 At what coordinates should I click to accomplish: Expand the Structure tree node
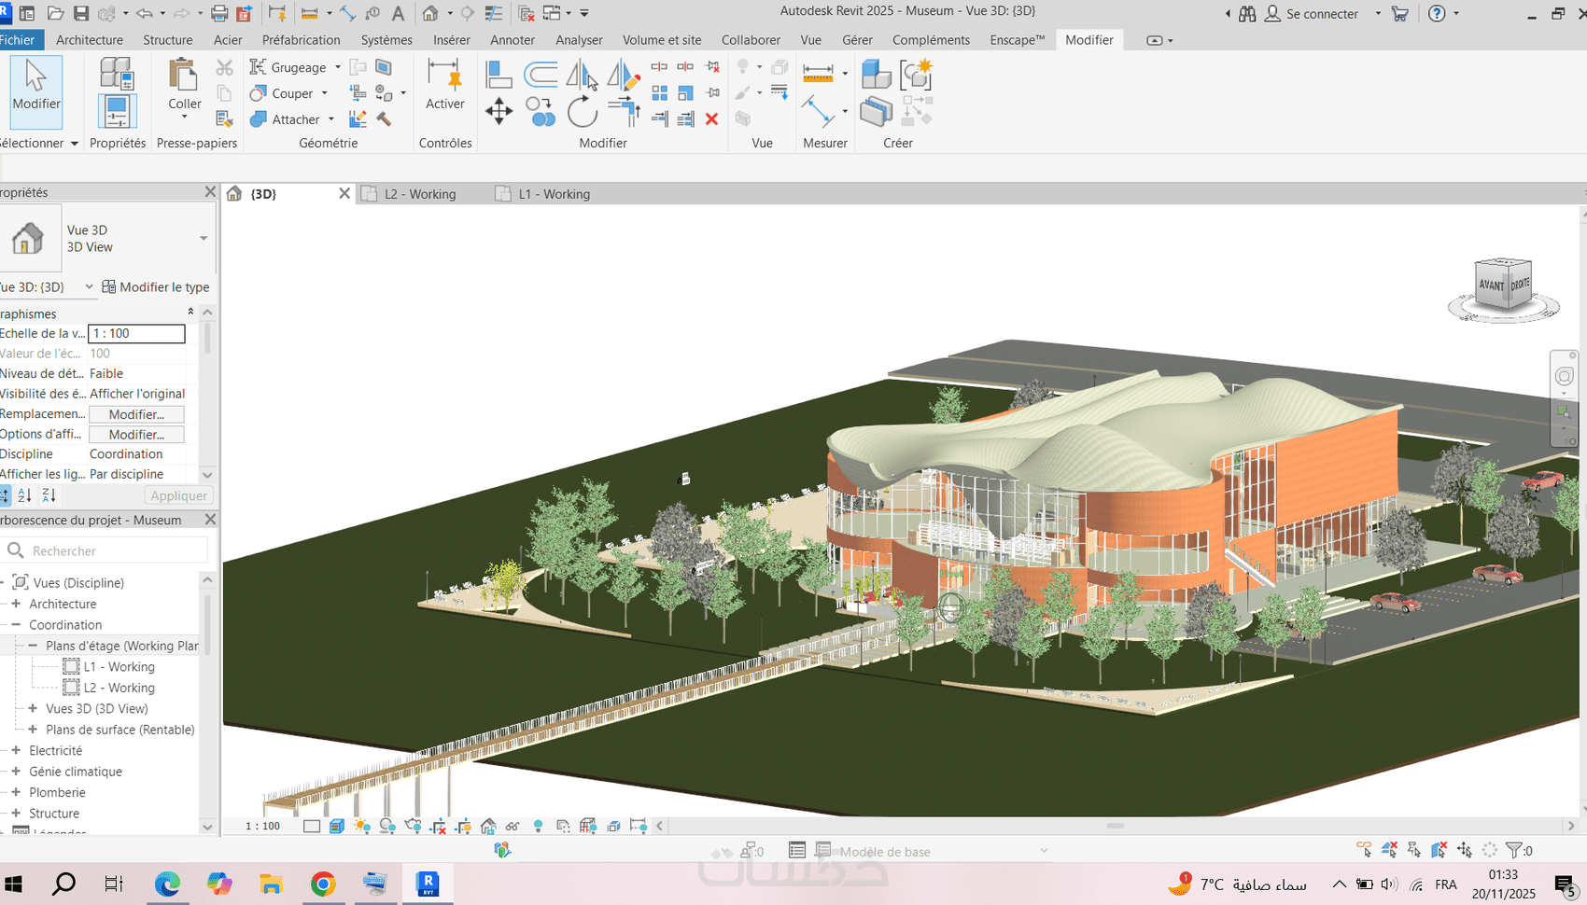click(x=16, y=813)
